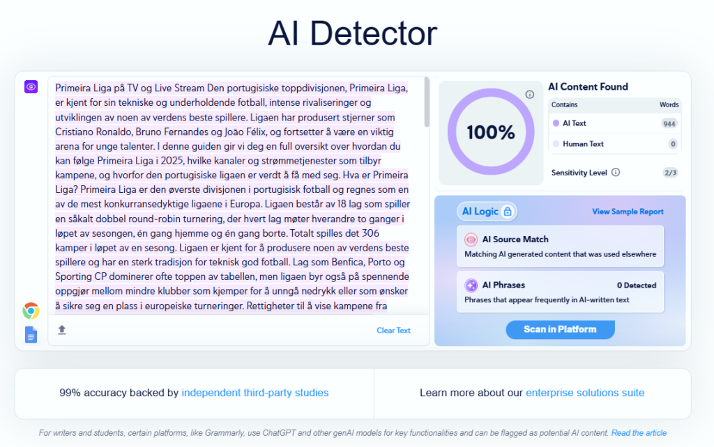Select the AI Text legend row
Screen dimensions: 714x447
[614, 123]
